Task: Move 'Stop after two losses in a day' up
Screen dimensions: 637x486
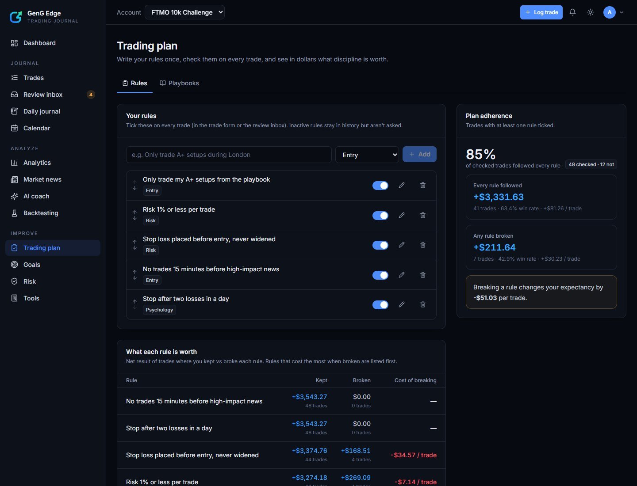Action: point(134,302)
